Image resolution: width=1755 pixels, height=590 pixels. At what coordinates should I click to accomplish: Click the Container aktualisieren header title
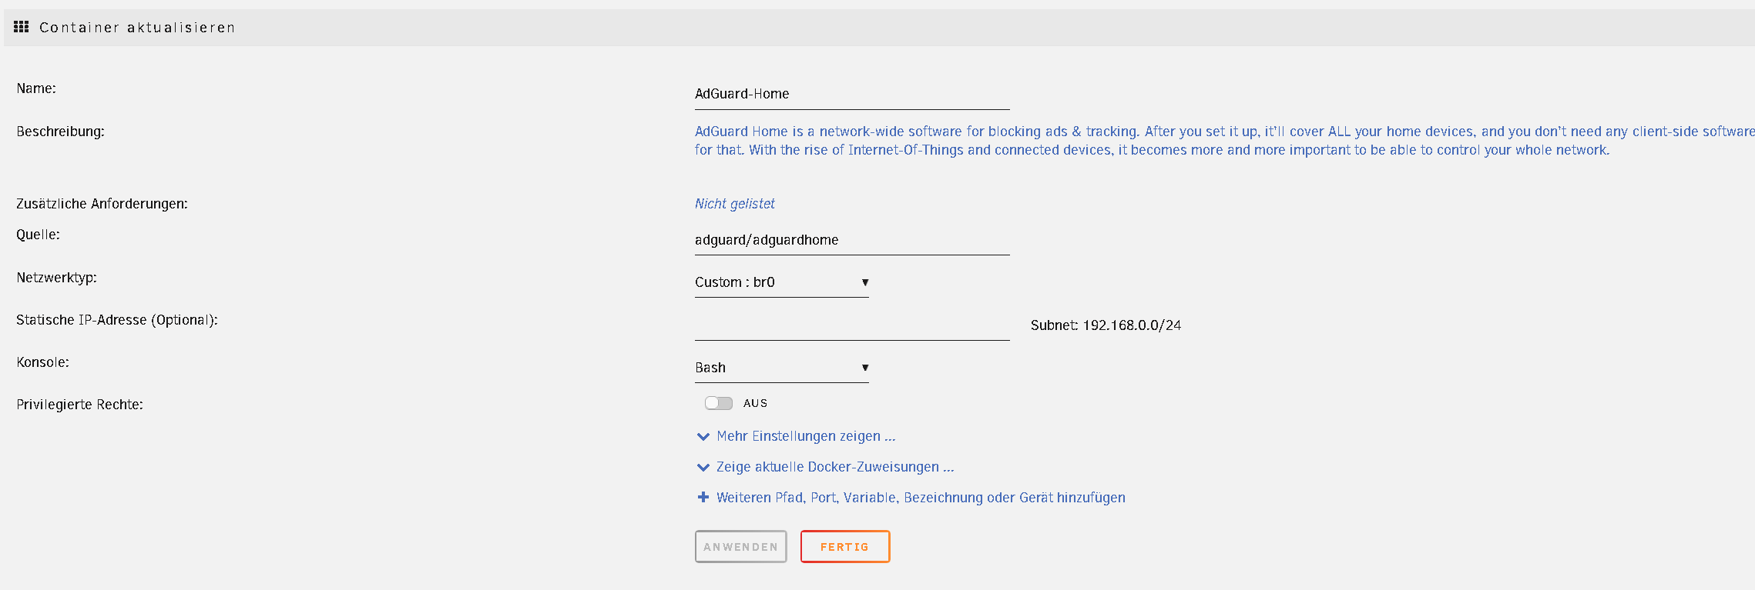pos(137,28)
